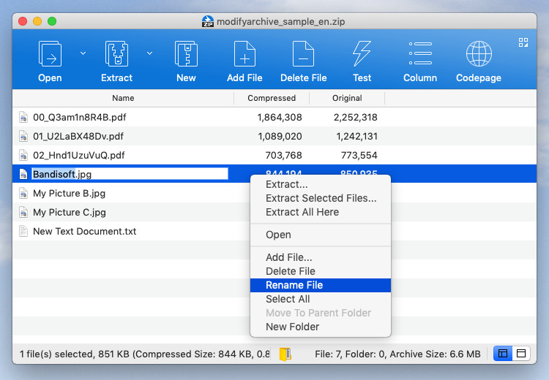Screen dimensions: 549x380
Task: Click the Add File icon
Action: tap(244, 55)
